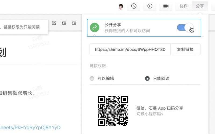215x134 pixels.
Task: Click the green link icon for 公开分享
Action: click(95, 28)
